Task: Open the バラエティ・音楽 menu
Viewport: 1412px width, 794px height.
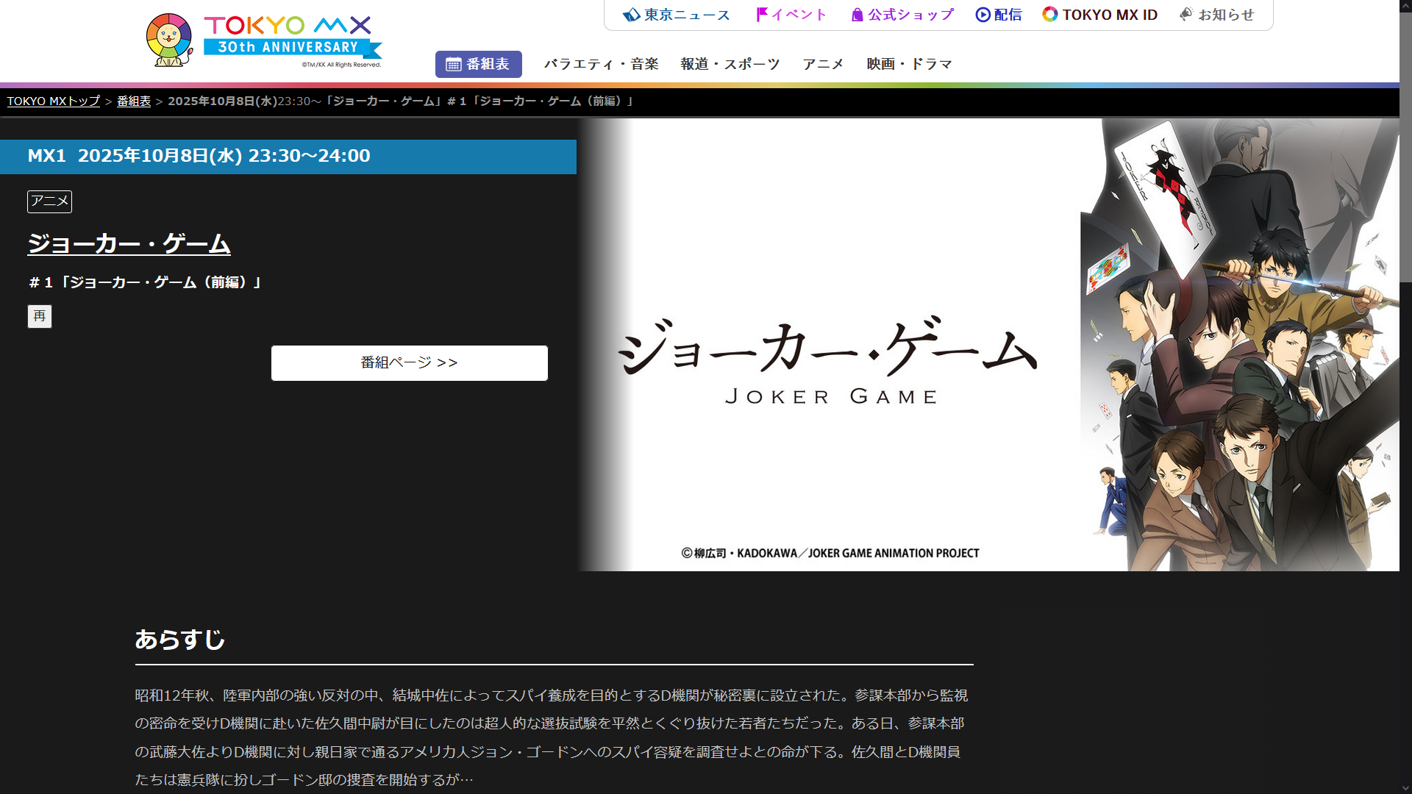Action: 601,65
